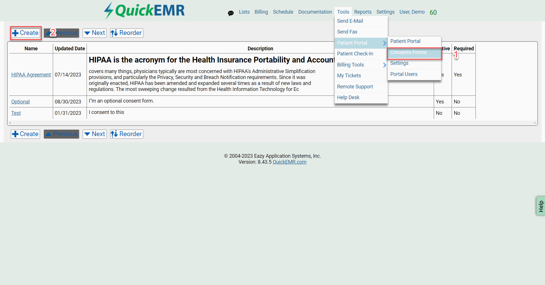Image resolution: width=545 pixels, height=285 pixels.
Task: Click the date 01/31/2023
Action: (68, 113)
